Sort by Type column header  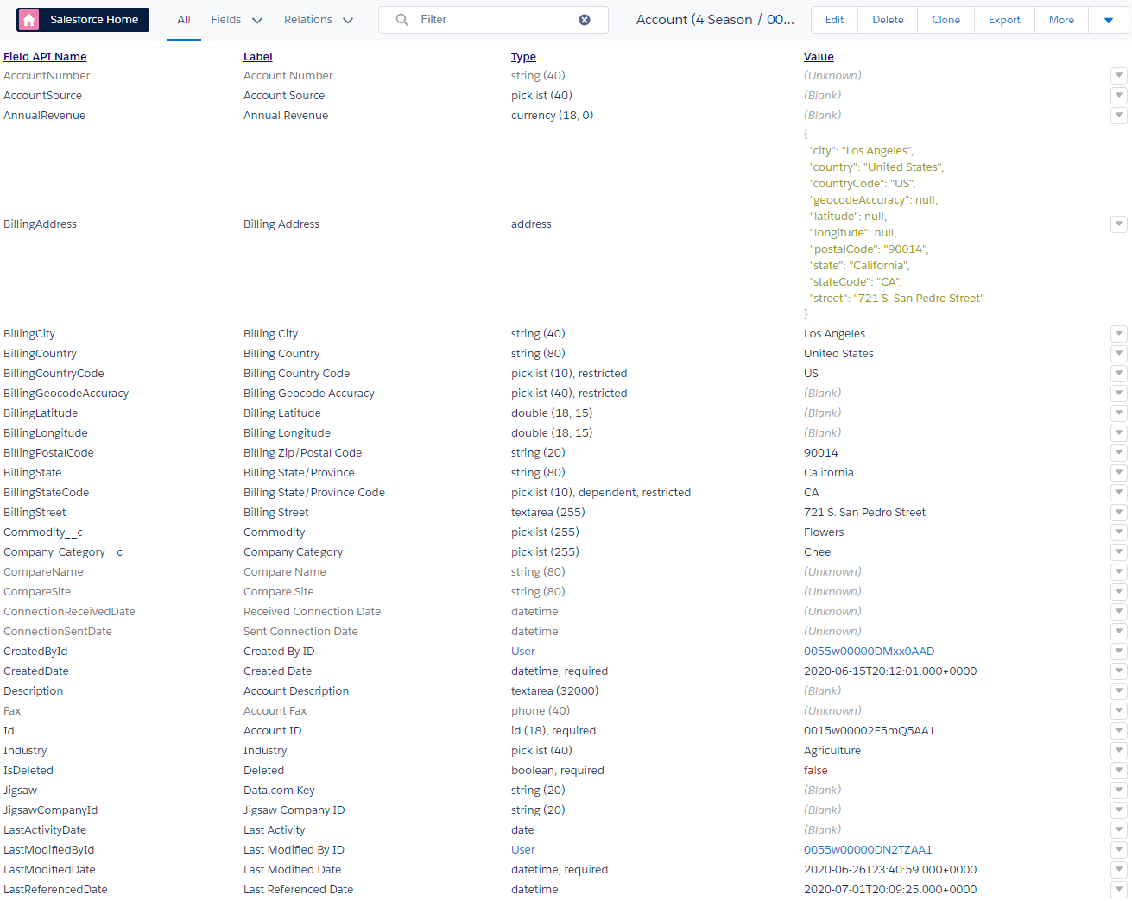523,56
